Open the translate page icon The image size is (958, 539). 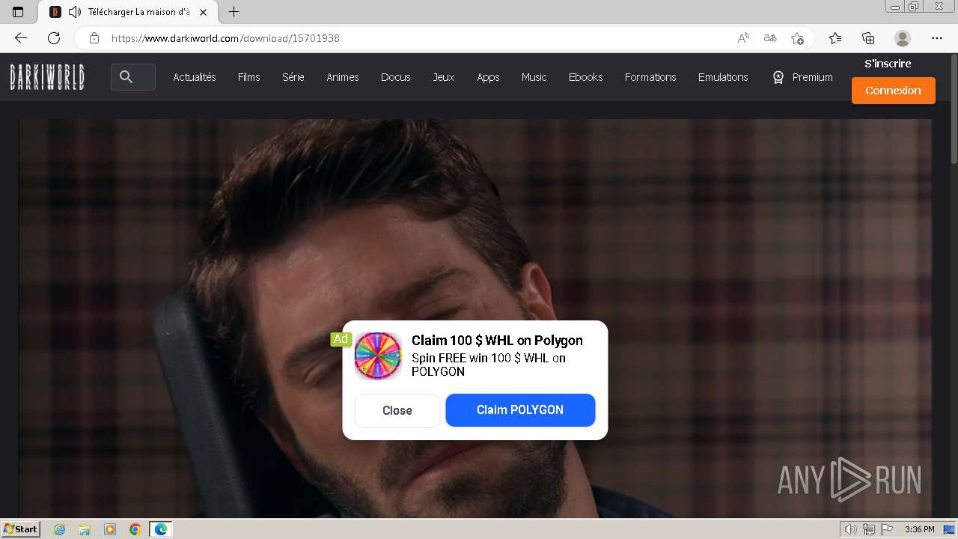(x=770, y=38)
